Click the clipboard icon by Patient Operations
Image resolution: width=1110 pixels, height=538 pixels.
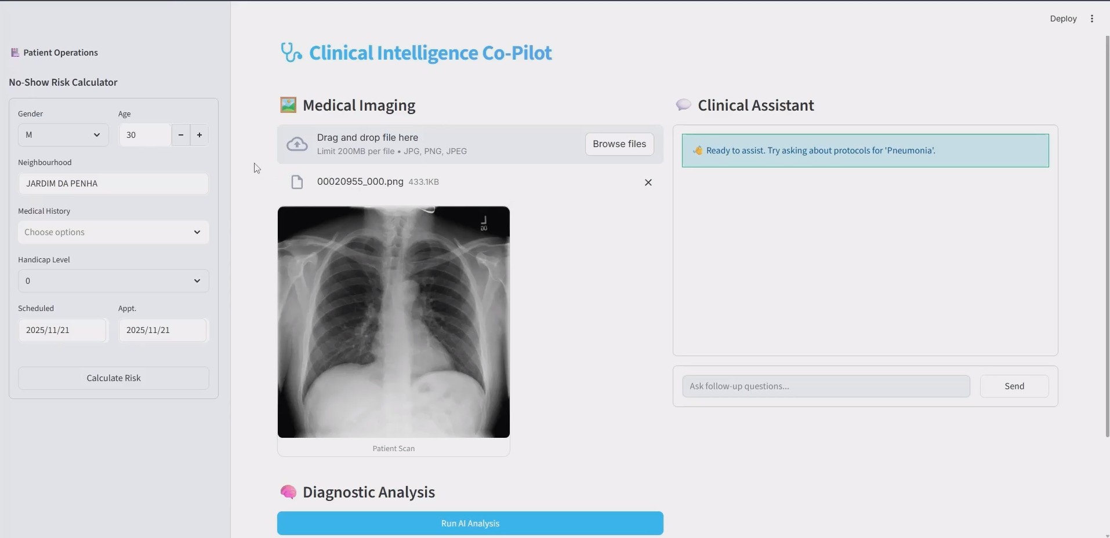(15, 52)
